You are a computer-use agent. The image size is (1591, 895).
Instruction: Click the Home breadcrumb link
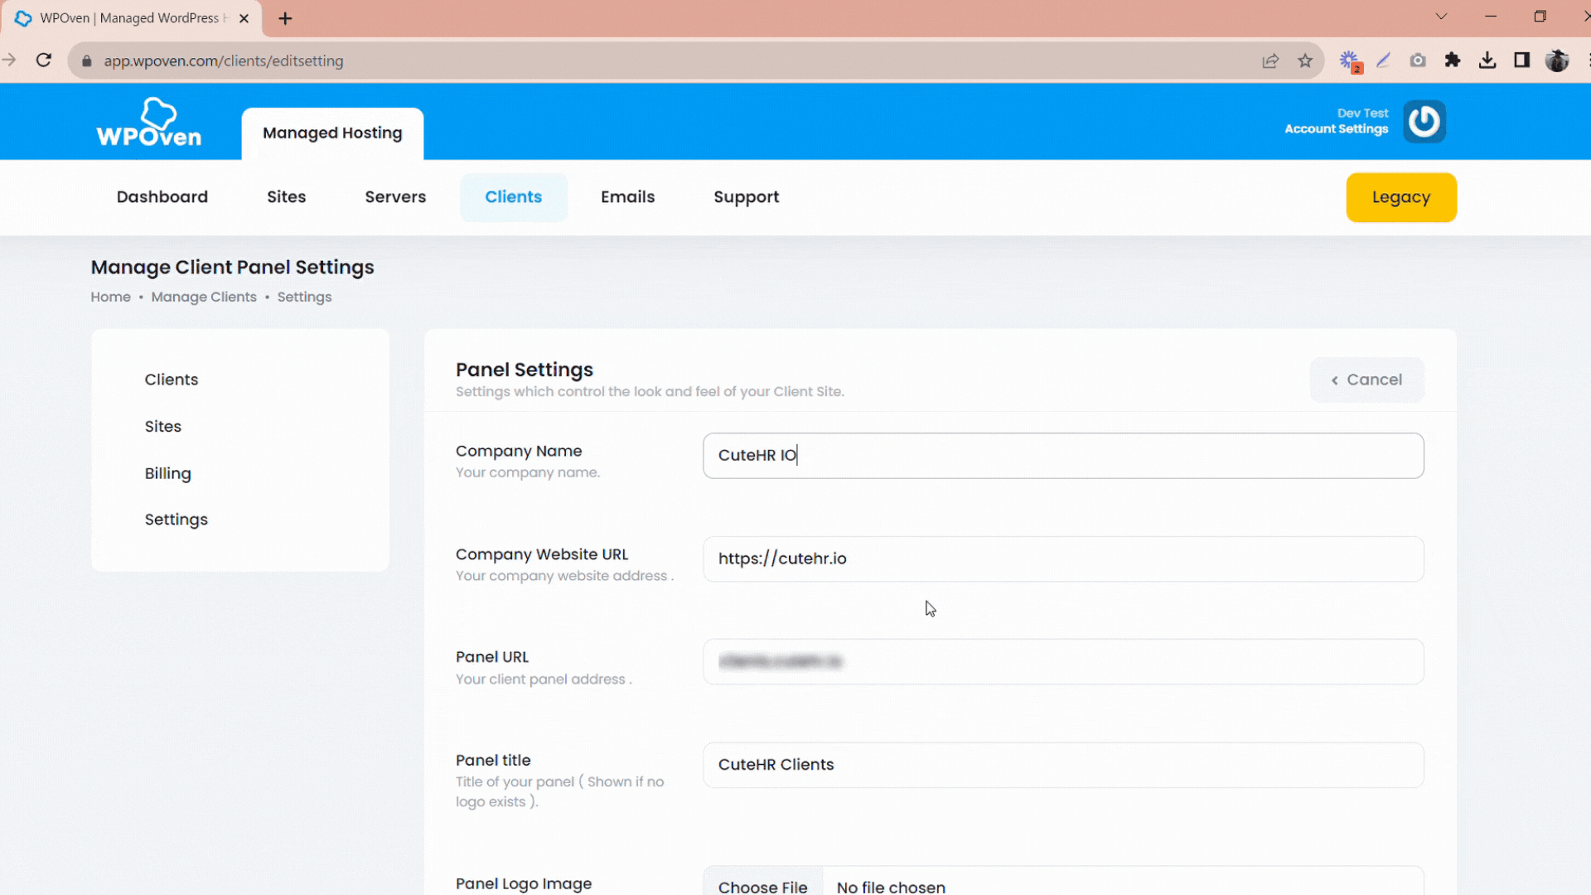click(111, 297)
